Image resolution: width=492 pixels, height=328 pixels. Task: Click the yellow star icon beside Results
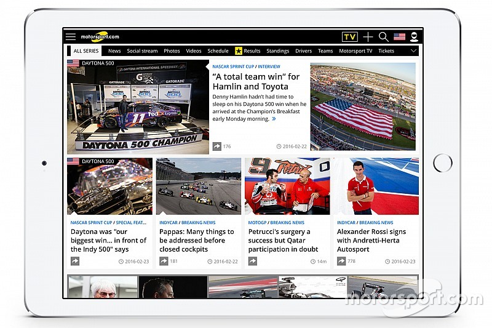coord(239,51)
